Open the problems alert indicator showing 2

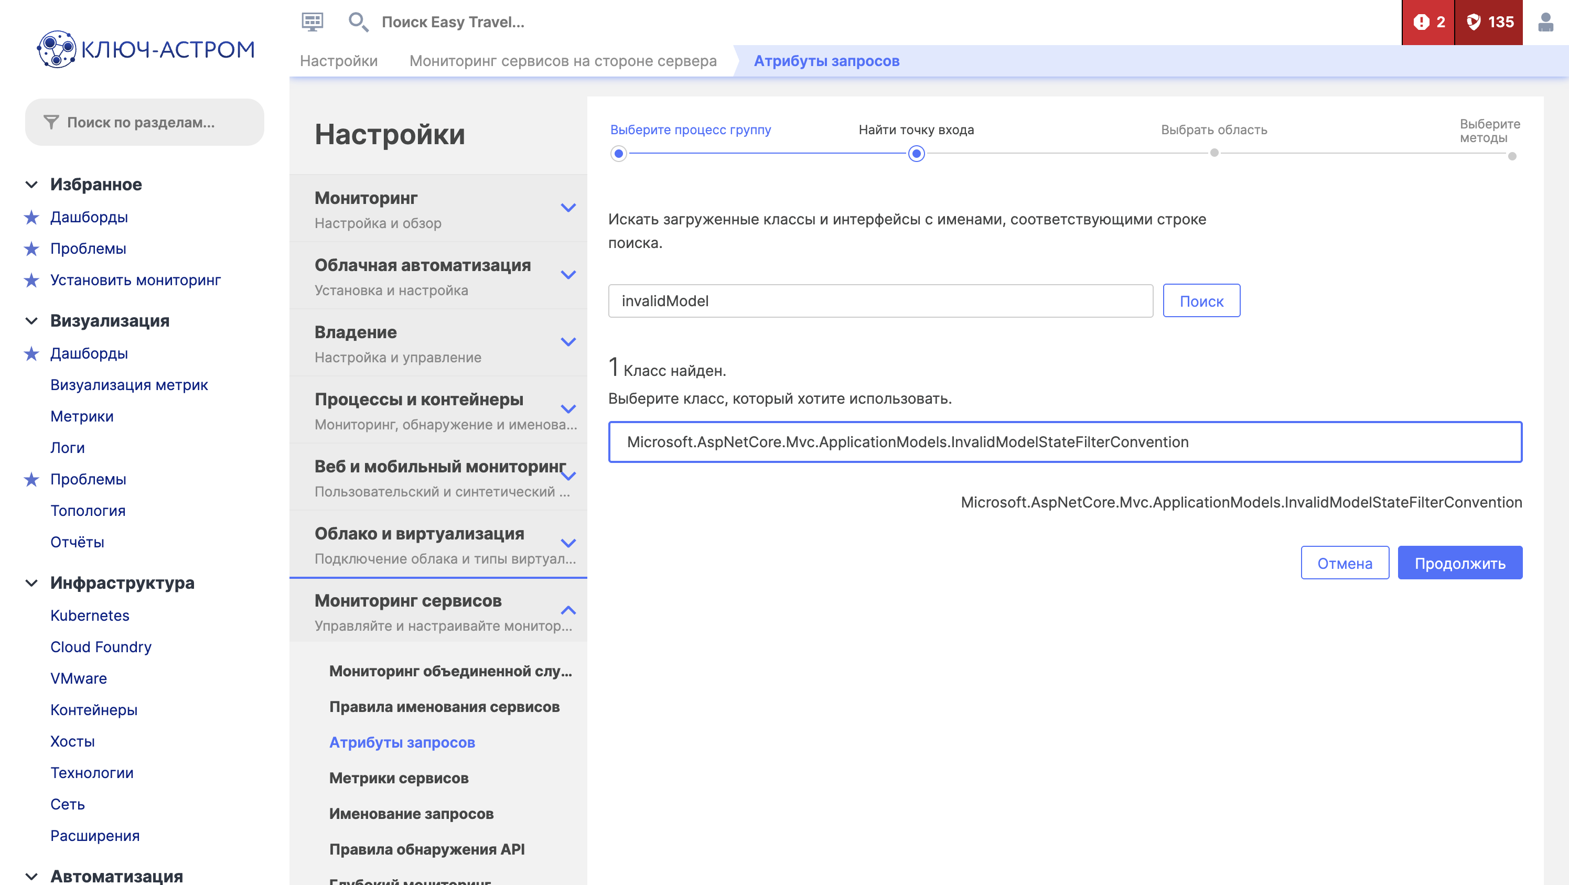(1428, 22)
